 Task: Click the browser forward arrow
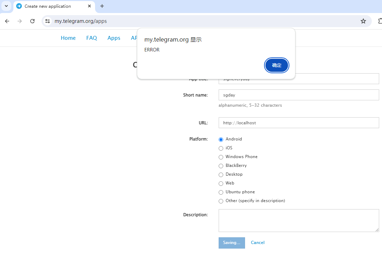20,21
